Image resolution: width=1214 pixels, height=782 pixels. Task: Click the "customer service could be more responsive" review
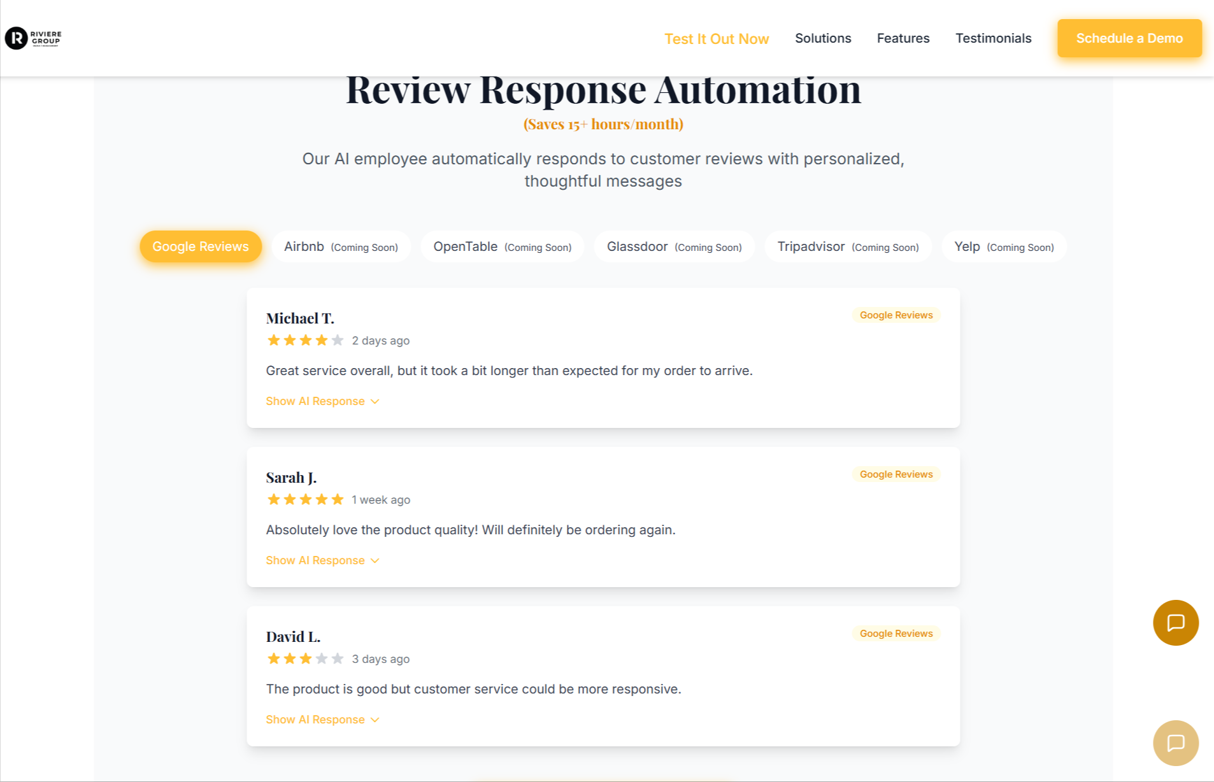(473, 689)
